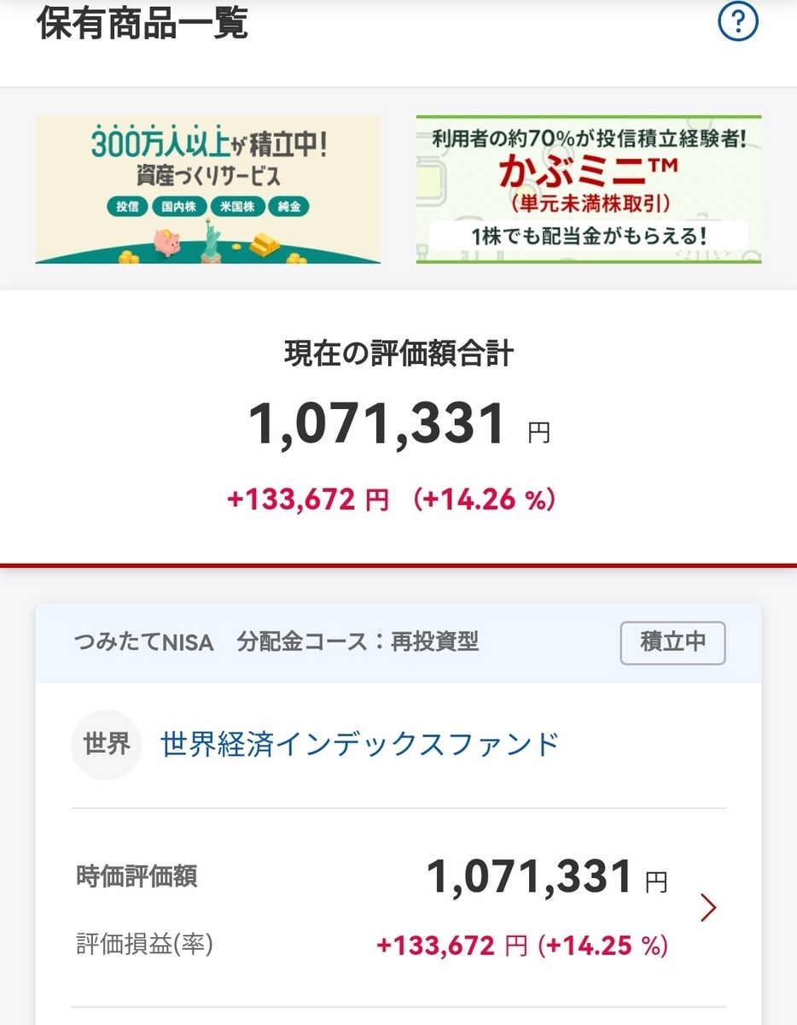Tap the 投信 tag in banner
Image resolution: width=797 pixels, height=1025 pixels.
coord(127,207)
